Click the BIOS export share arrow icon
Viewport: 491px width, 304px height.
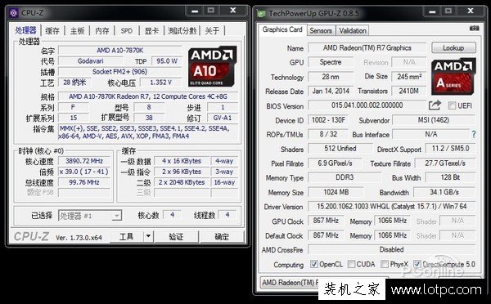tap(435, 105)
